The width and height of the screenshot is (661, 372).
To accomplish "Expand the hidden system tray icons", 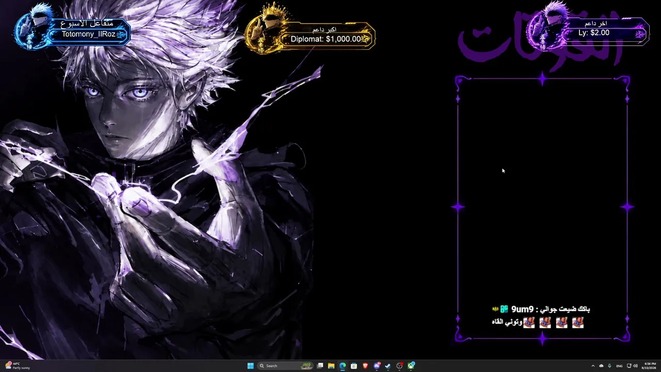I will 593,366.
